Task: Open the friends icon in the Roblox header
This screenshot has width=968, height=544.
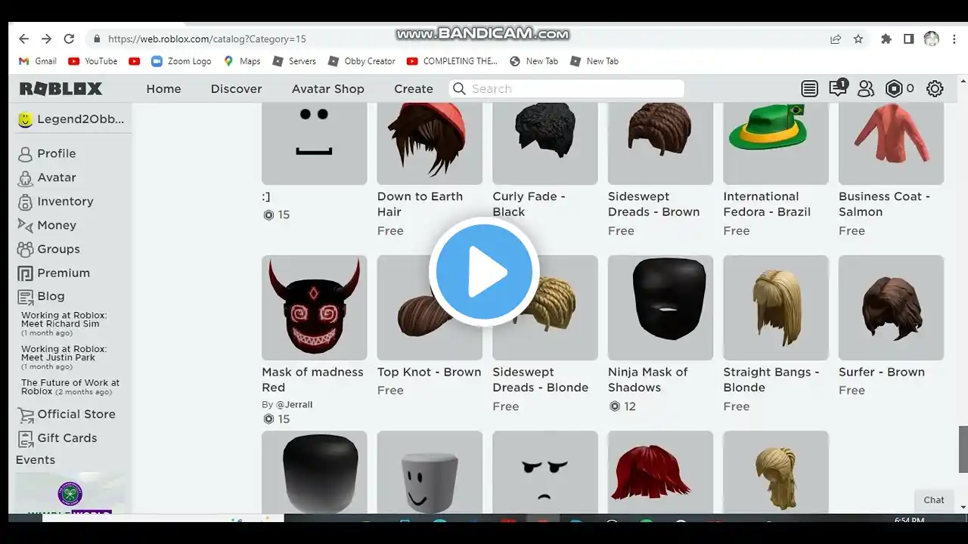Action: pos(866,88)
